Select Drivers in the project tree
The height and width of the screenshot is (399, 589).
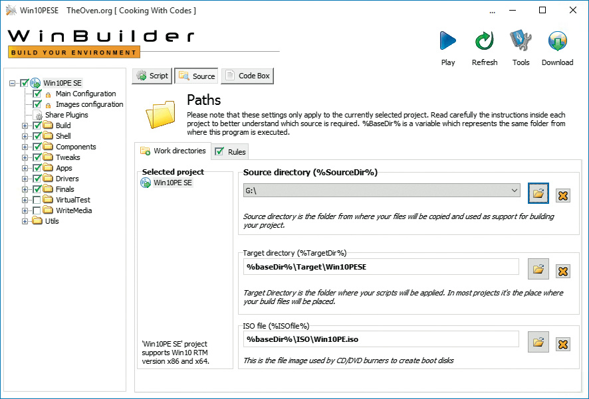[x=67, y=179]
